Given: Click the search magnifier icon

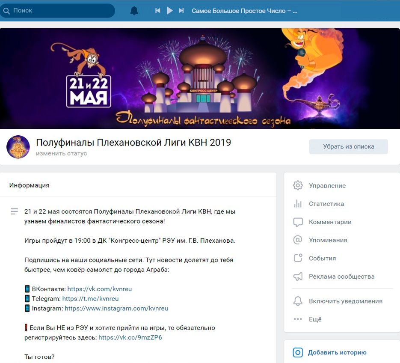Looking at the screenshot, I should [6, 11].
